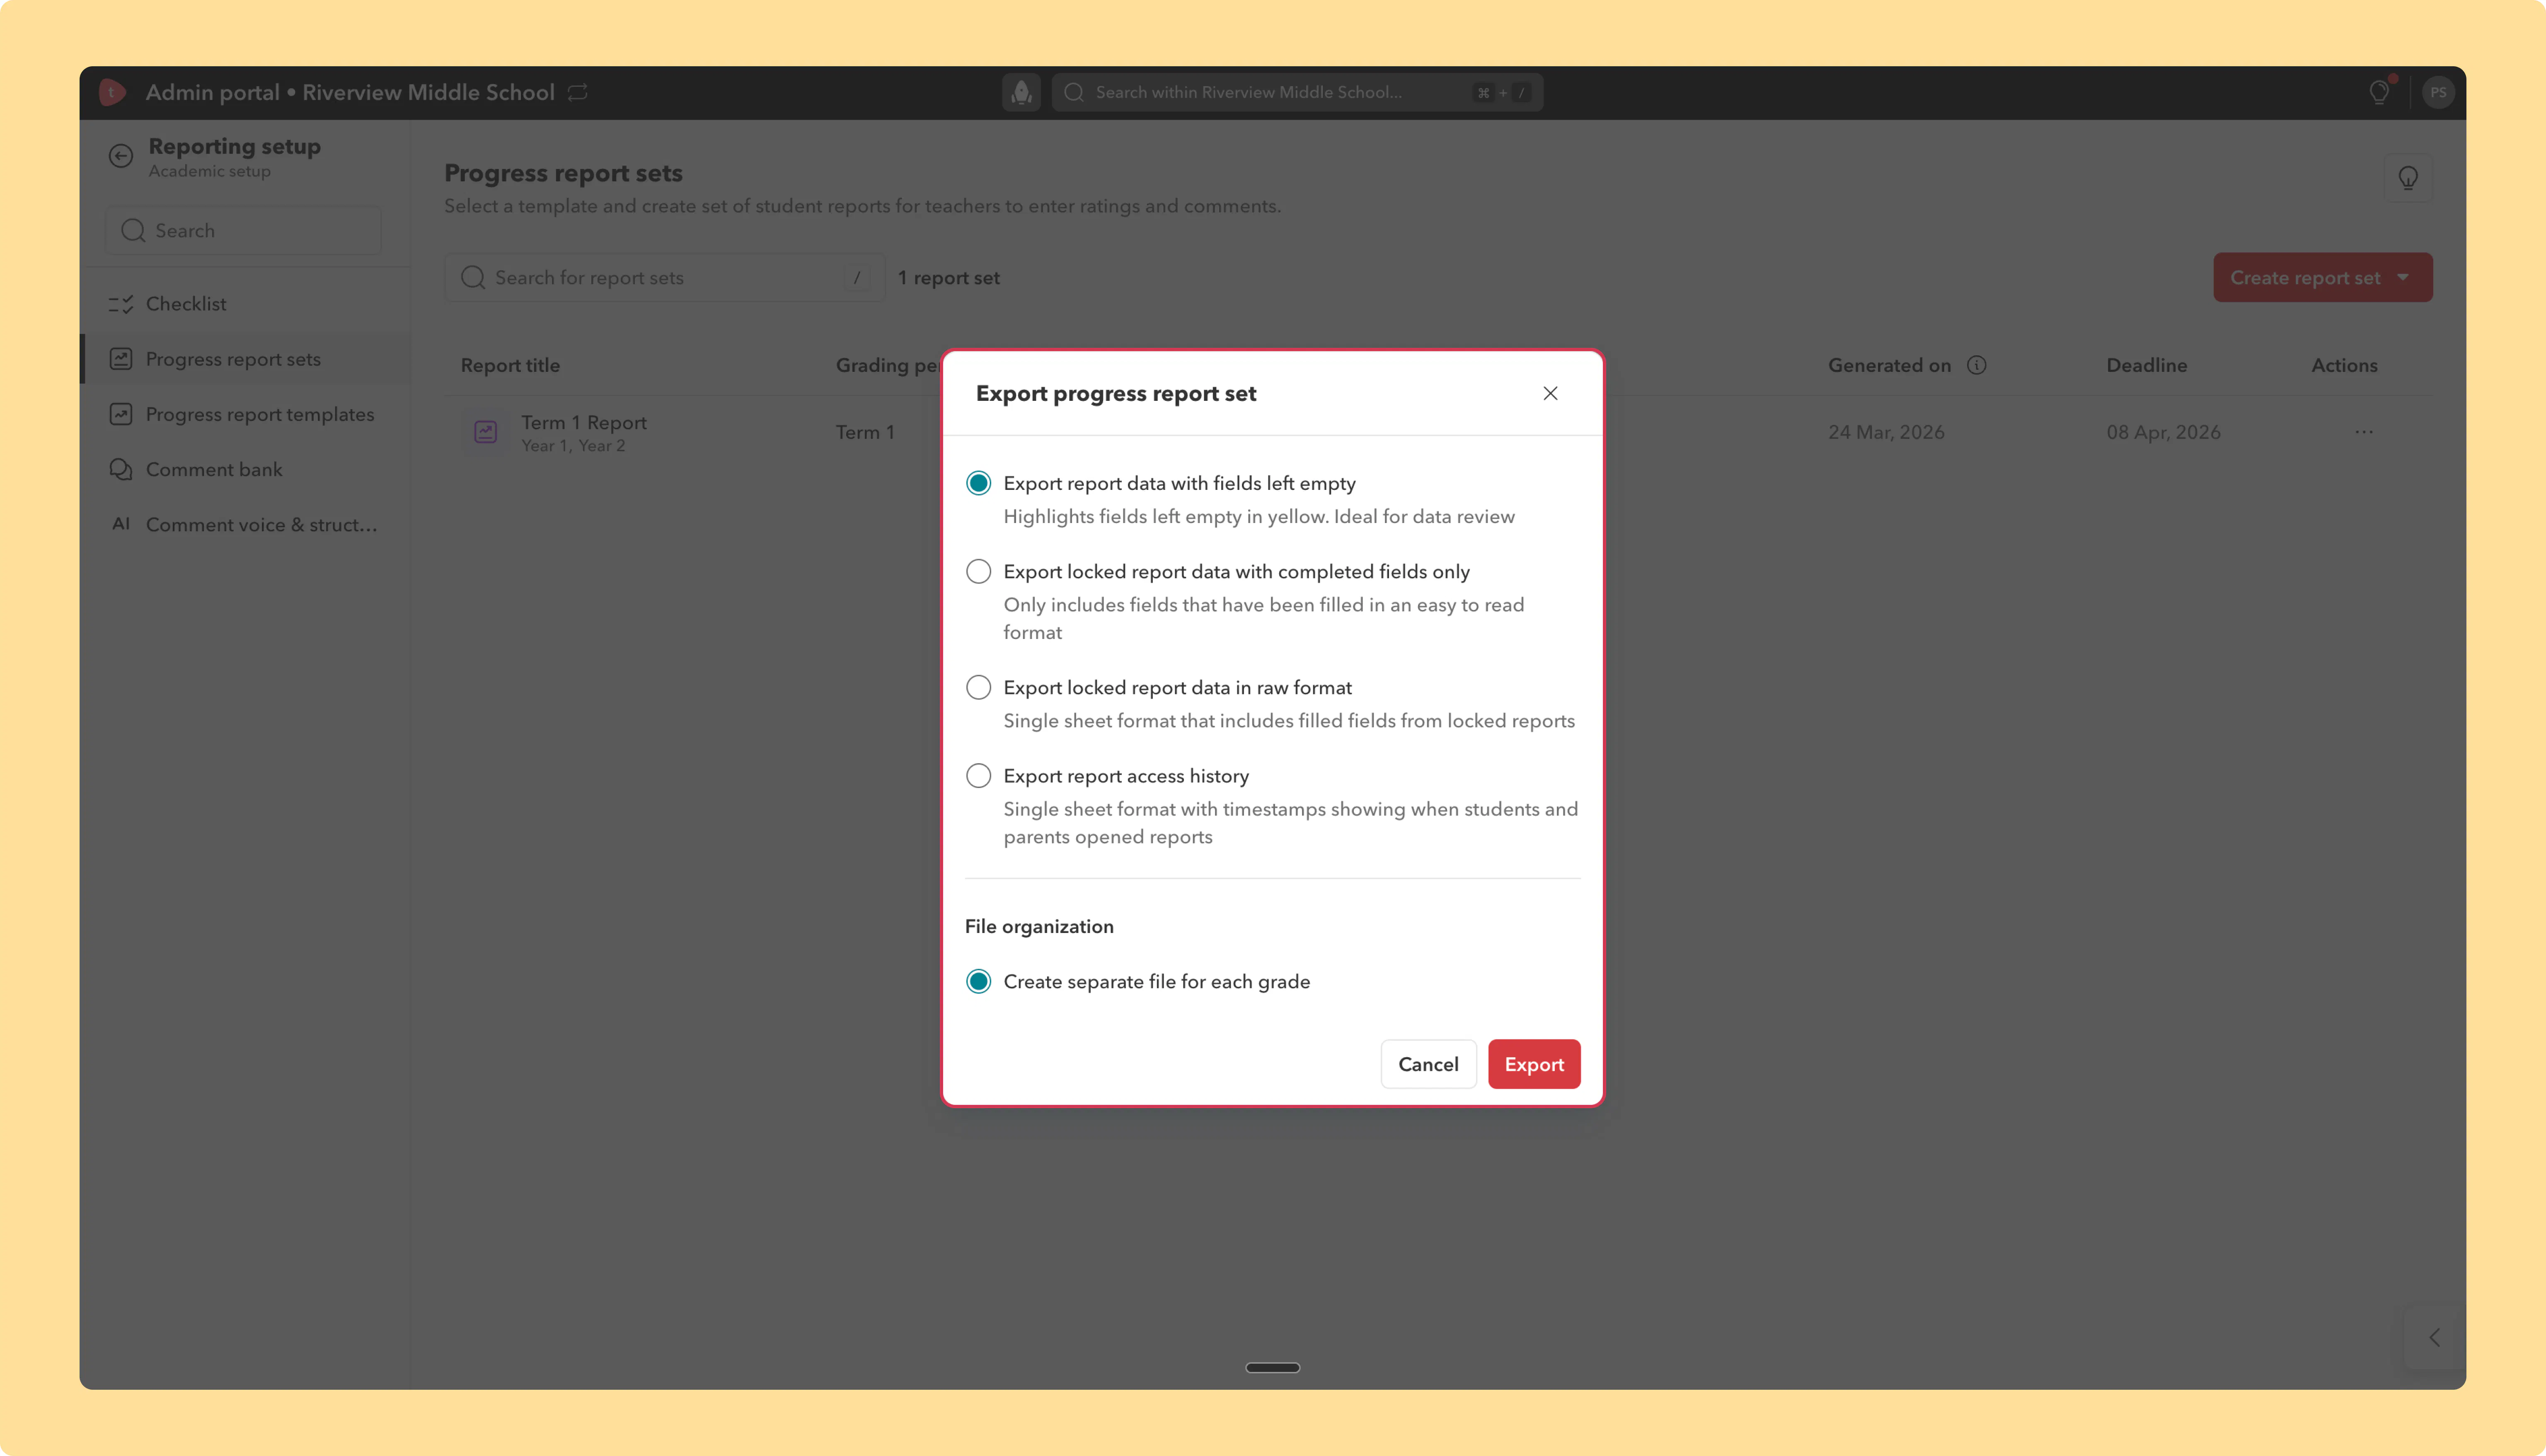Click the tips lightbulb on Progress report sets page
Viewport: 2546px width, 1456px height.
(x=2408, y=179)
